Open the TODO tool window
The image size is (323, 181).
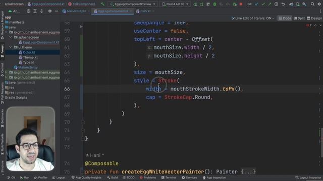coord(128,177)
